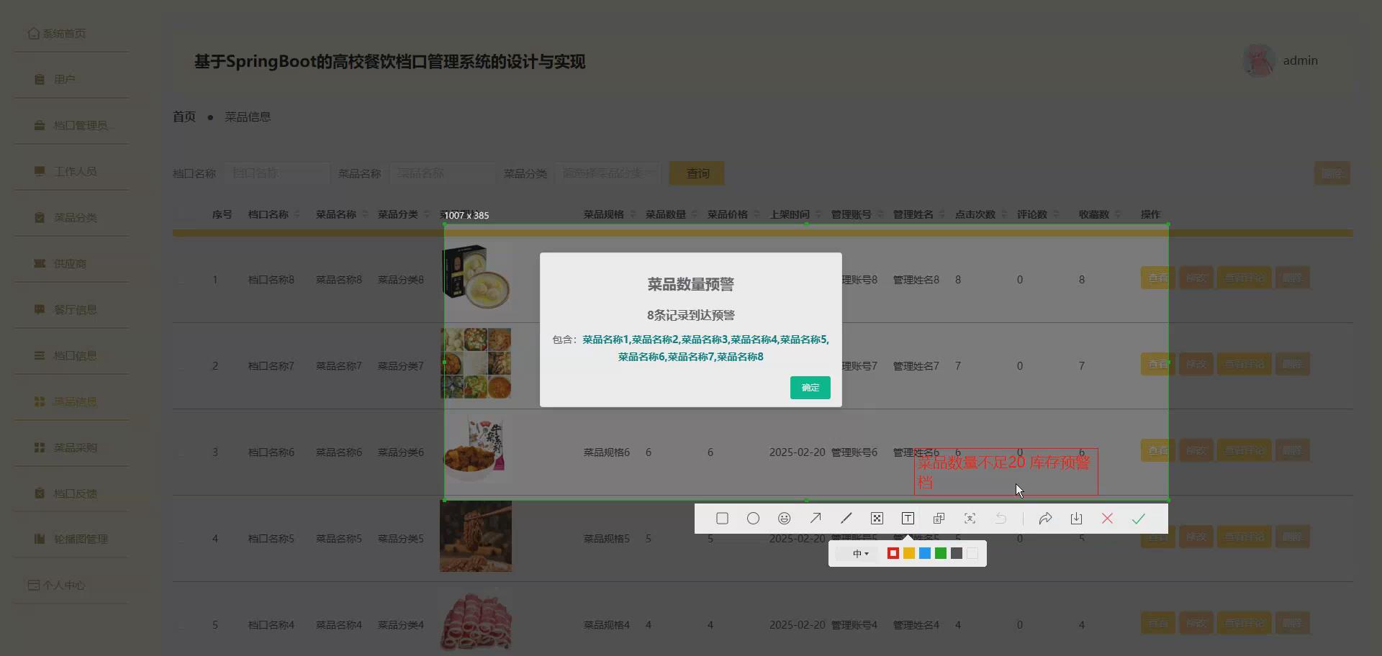This screenshot has width=1382, height=656.
Task: Click the screenshot translate icon
Action: coord(939,519)
